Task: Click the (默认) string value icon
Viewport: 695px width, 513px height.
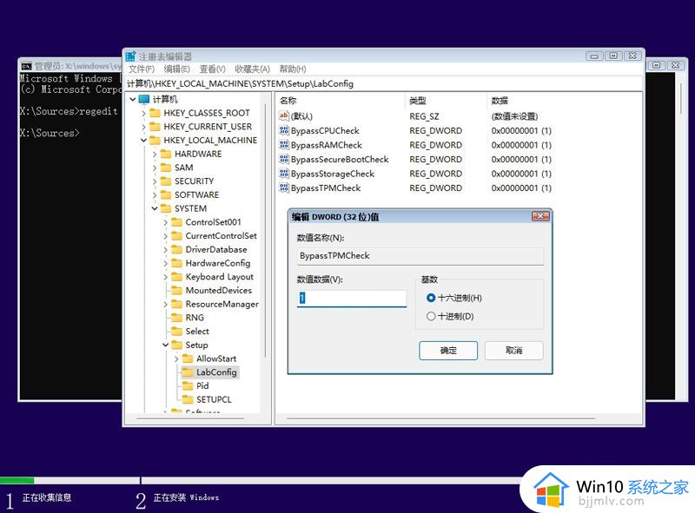Action: 284,116
